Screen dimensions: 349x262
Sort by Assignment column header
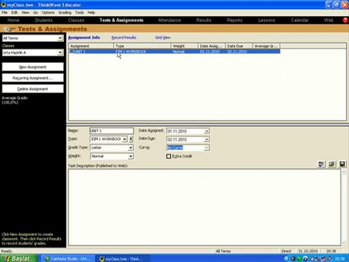[91, 46]
